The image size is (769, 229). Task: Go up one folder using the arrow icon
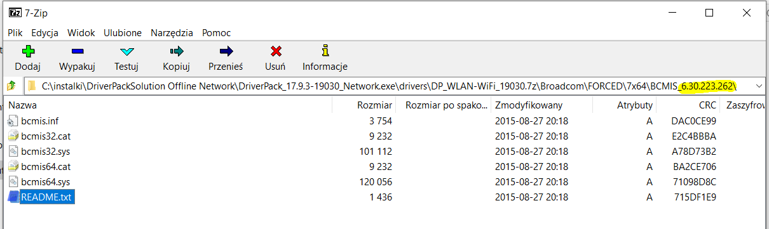pos(11,86)
